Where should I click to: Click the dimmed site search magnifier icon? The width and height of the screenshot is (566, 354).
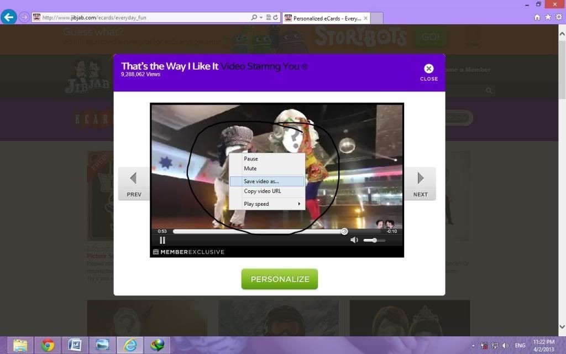[489, 90]
